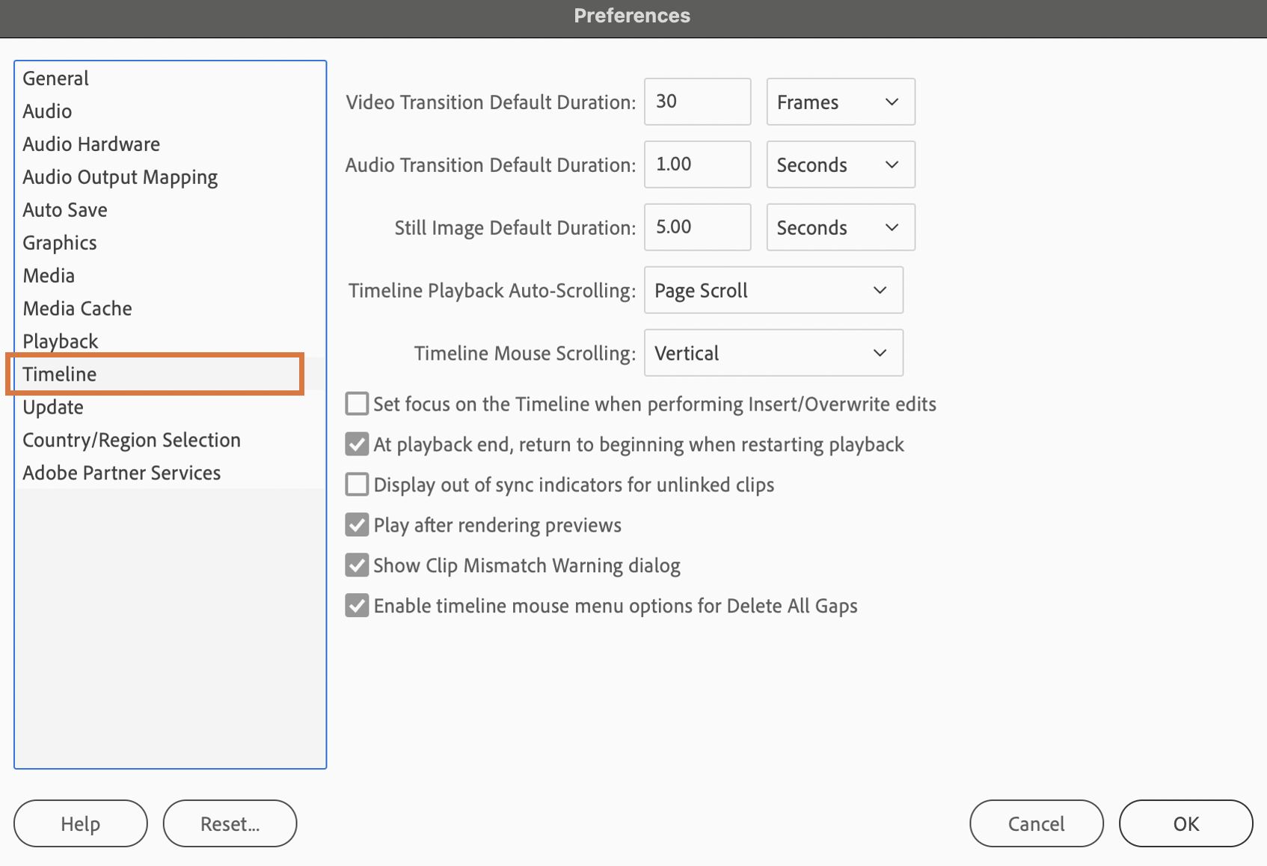Expand the Page Scroll dropdown
Screen dimensions: 1267x866
coord(773,290)
